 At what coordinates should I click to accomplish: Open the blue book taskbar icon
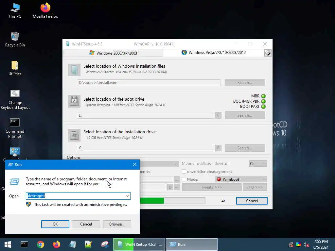(72, 244)
